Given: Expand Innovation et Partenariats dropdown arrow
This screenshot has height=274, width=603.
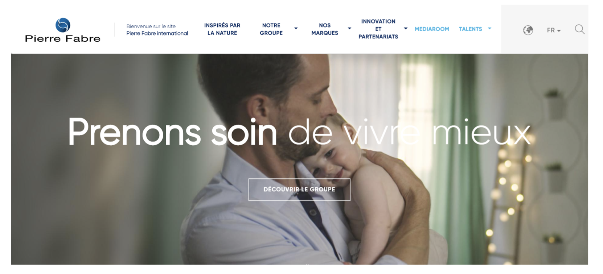Looking at the screenshot, I should tap(406, 29).
